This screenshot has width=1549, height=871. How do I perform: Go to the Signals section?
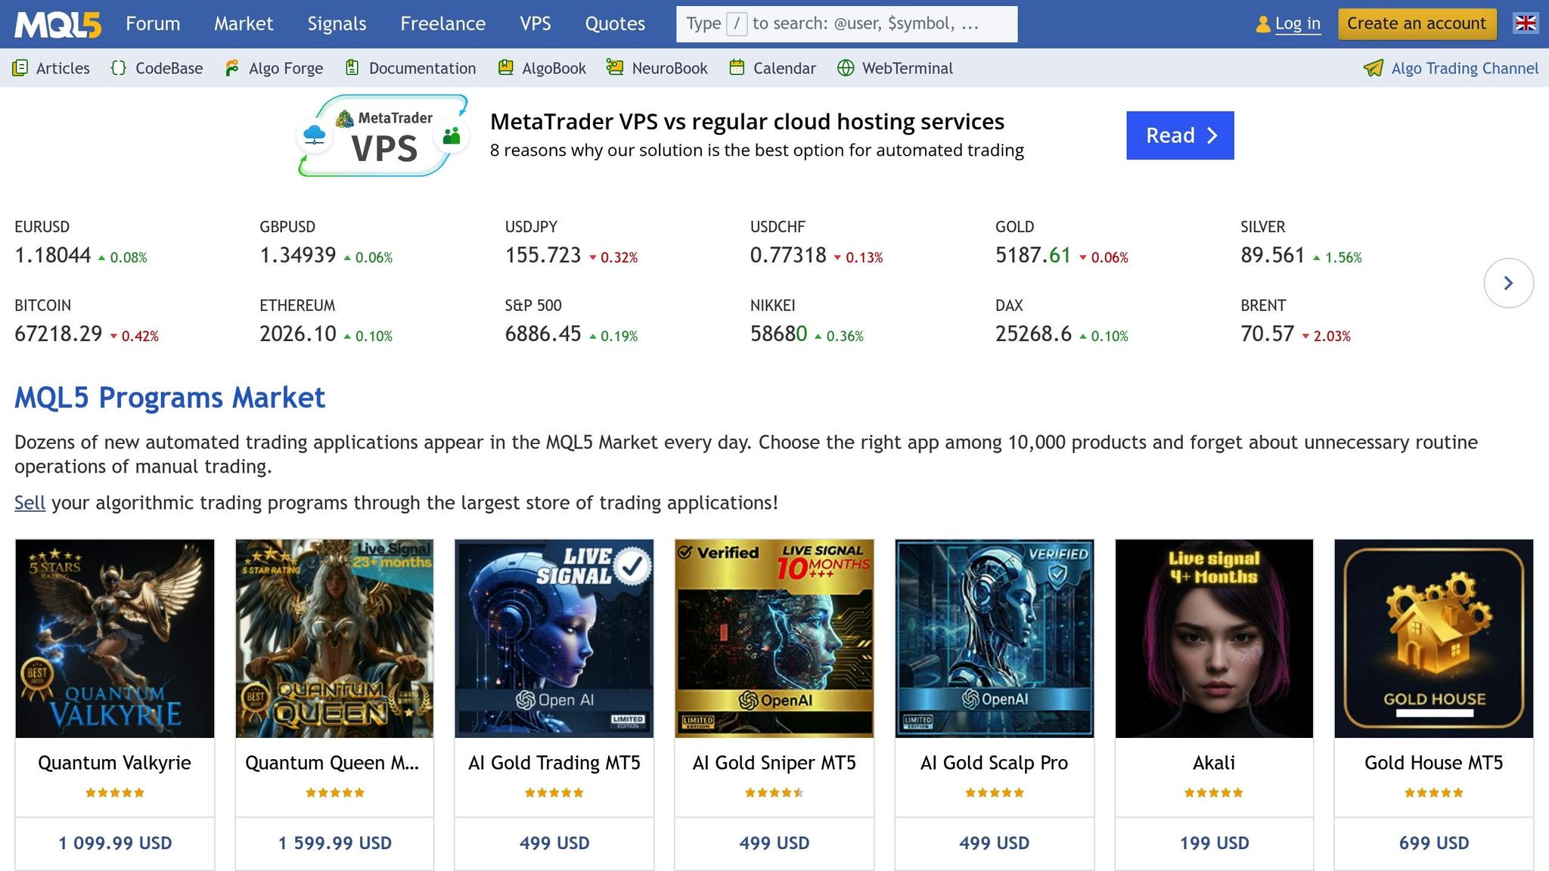(x=337, y=24)
